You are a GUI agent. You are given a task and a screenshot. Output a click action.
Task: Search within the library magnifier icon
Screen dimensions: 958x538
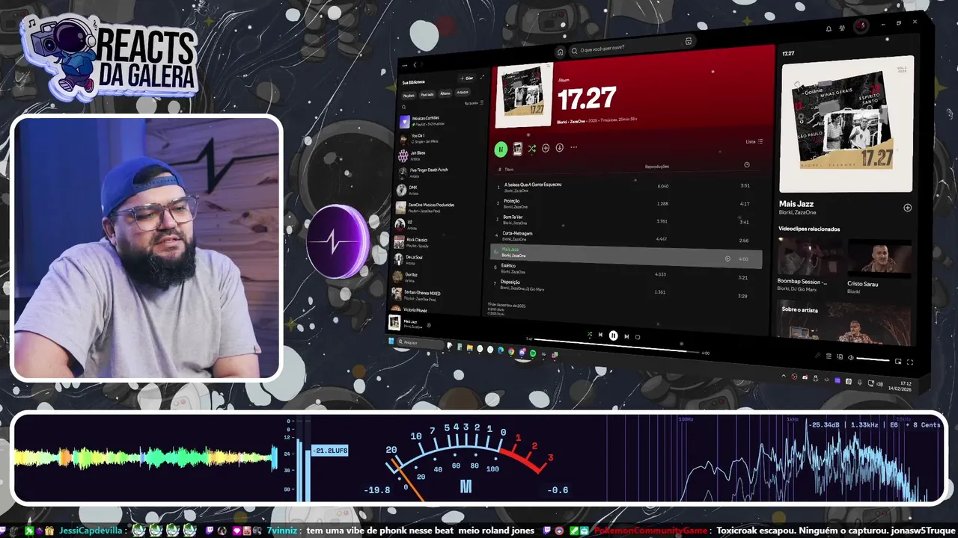tap(405, 107)
